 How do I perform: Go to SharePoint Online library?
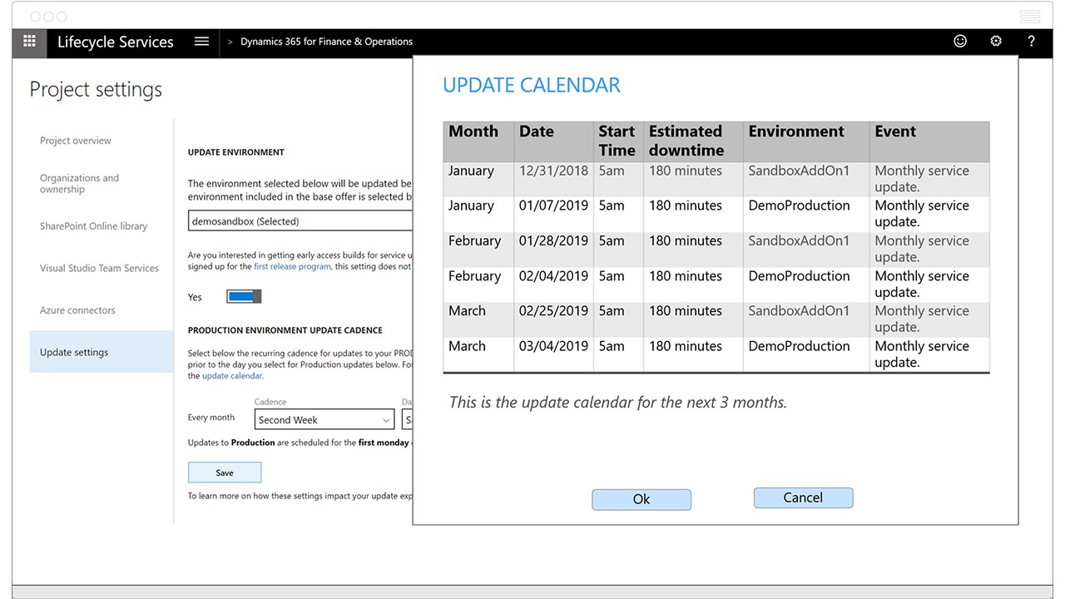point(93,226)
